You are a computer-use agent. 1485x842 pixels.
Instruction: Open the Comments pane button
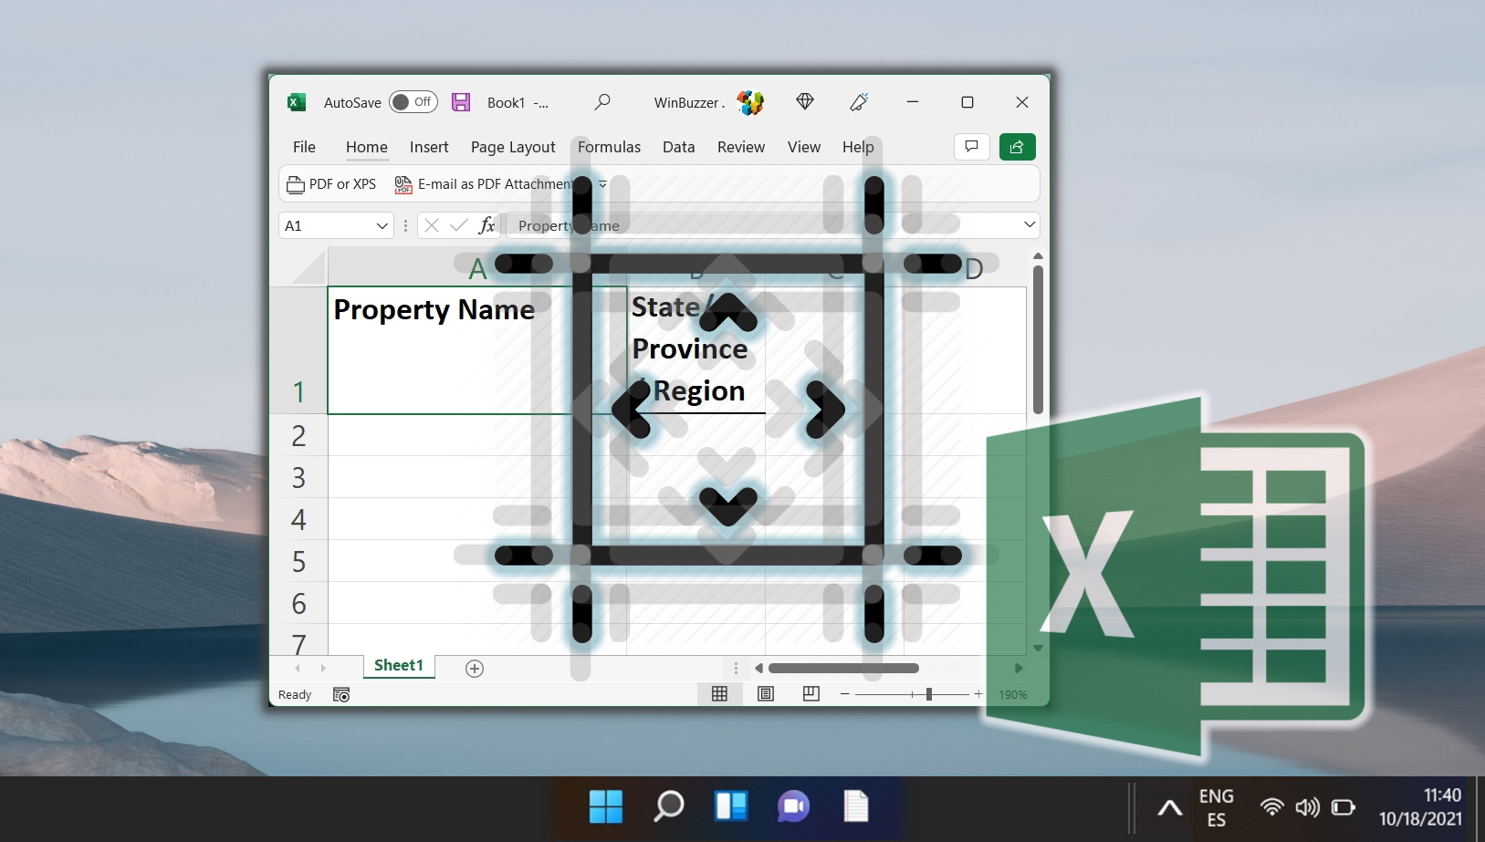point(972,147)
